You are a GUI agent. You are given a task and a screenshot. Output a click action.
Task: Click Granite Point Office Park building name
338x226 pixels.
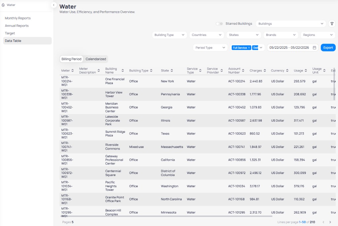pos(115,199)
